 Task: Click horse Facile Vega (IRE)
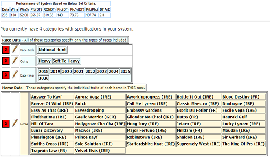pyautogui.click(x=244, y=110)
